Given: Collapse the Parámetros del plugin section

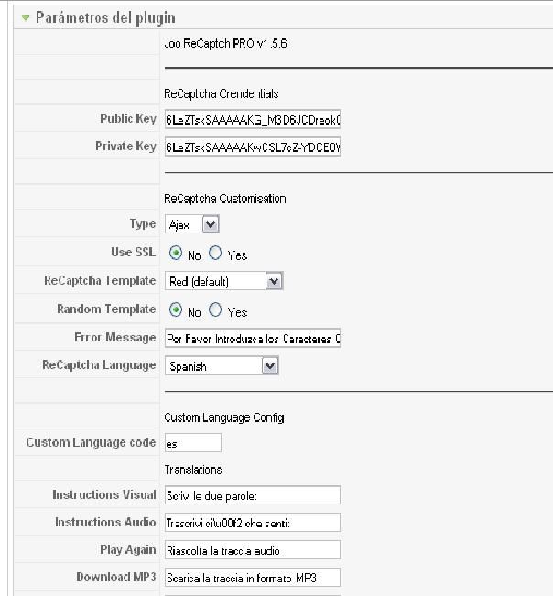Looking at the screenshot, I should click(26, 17).
